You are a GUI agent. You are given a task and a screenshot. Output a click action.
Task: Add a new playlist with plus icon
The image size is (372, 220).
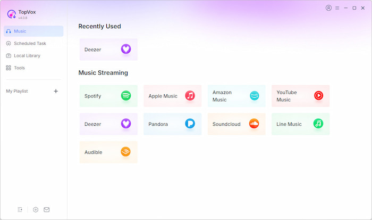[x=56, y=91]
